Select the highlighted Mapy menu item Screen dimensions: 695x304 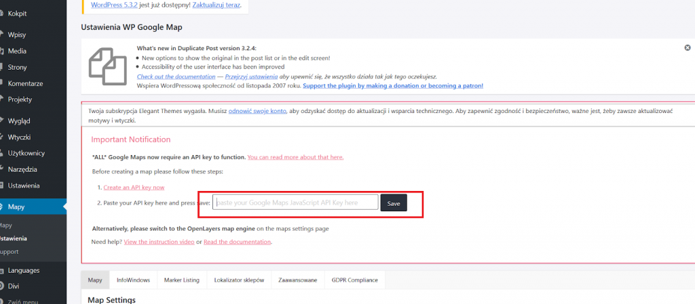(x=33, y=207)
